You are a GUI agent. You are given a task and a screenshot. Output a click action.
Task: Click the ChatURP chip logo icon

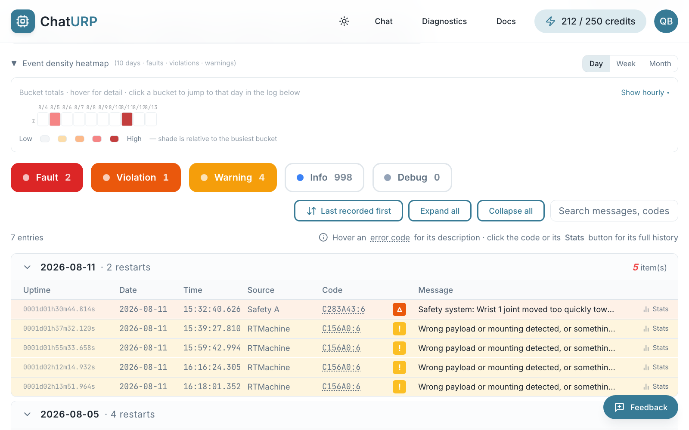pos(23,21)
